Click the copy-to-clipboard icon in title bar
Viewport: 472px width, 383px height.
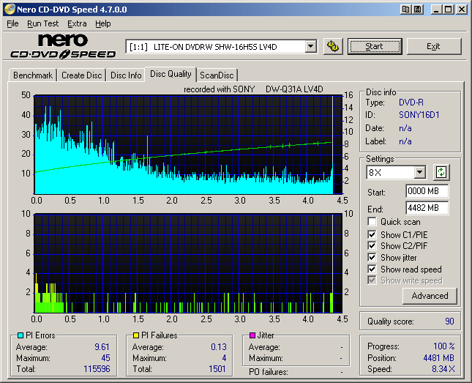pyautogui.click(x=405, y=10)
